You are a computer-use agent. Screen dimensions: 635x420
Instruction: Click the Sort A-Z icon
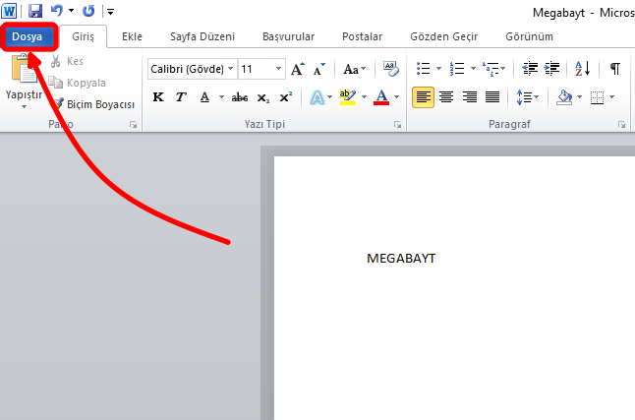coord(582,69)
